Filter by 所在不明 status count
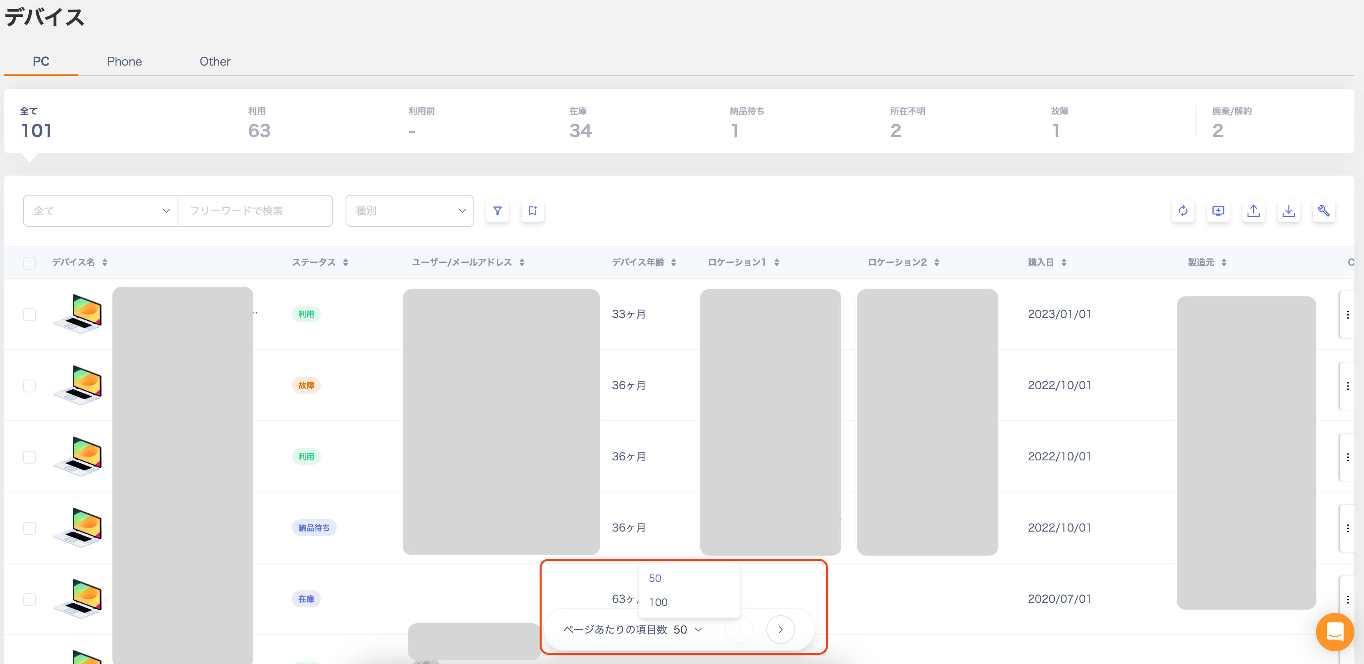 click(x=908, y=122)
